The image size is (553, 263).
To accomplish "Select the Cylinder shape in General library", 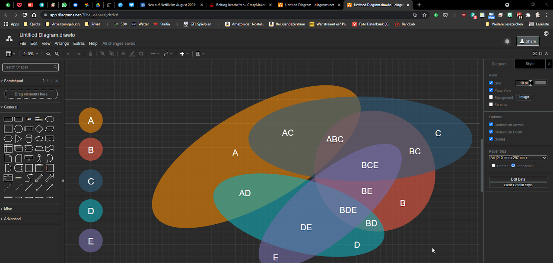I will click(x=29, y=139).
